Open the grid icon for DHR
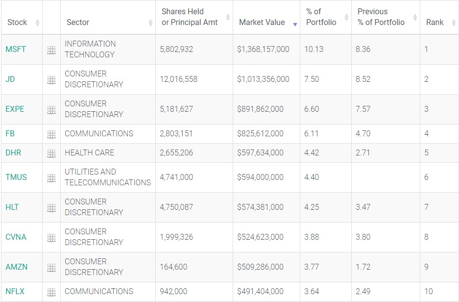Screen dimensions: 459x302 51,153
